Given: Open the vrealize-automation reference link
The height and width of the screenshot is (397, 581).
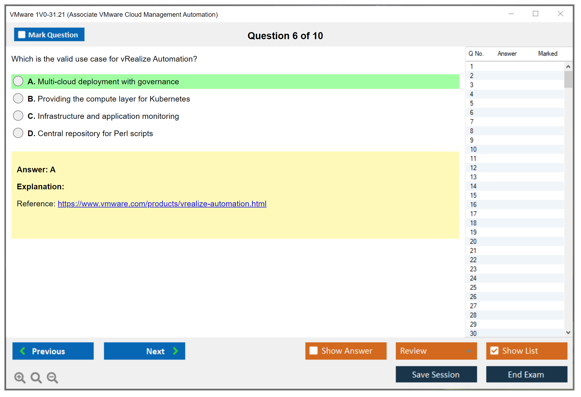Looking at the screenshot, I should tap(162, 204).
